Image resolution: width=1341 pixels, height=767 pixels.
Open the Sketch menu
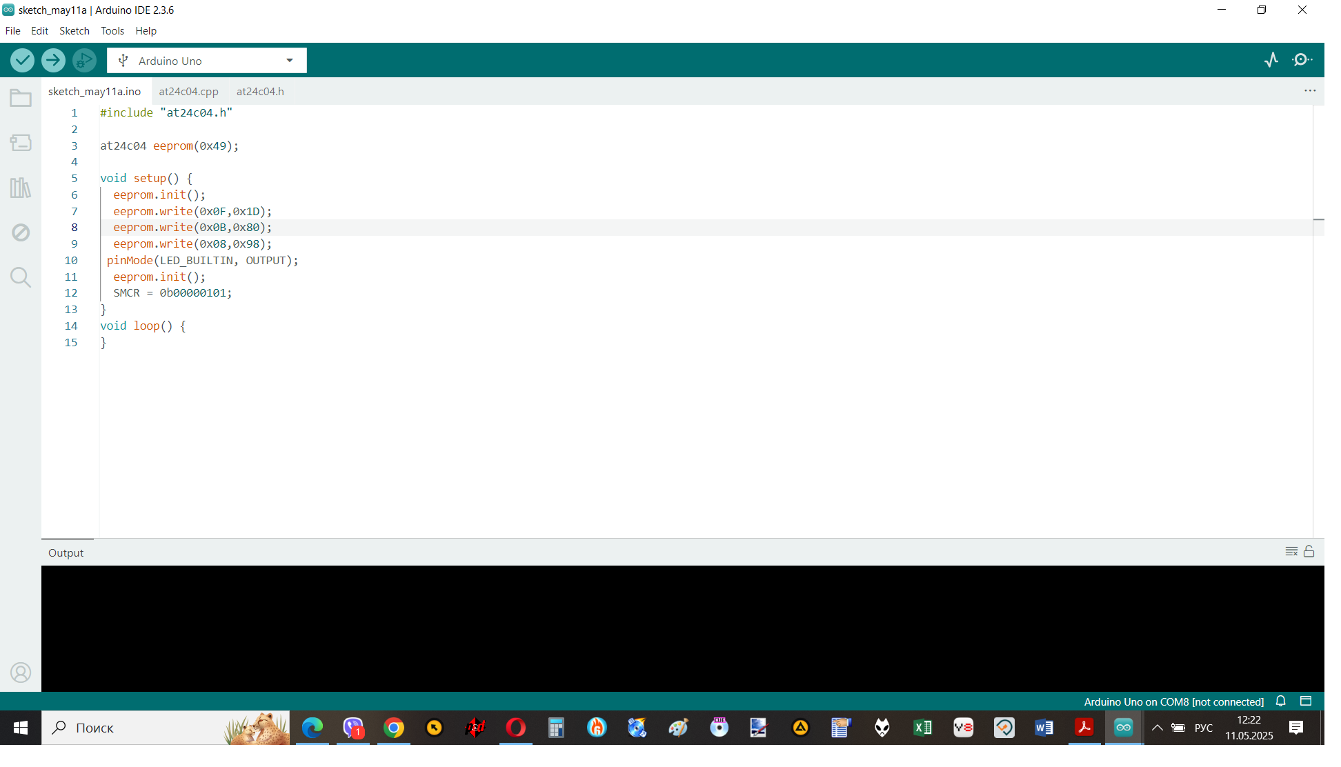74,31
